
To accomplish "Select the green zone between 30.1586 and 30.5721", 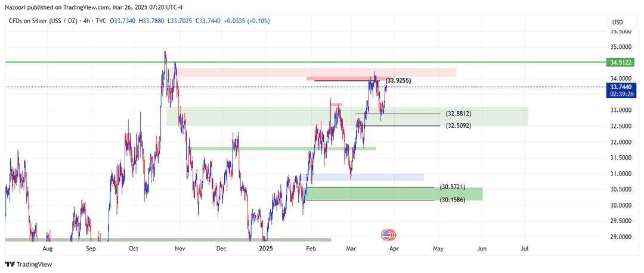I will (394, 194).
